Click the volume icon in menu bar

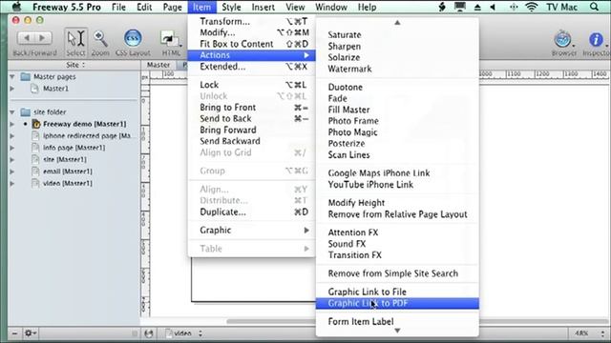(493, 7)
